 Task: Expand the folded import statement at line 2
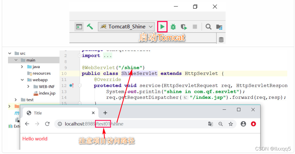(80, 56)
